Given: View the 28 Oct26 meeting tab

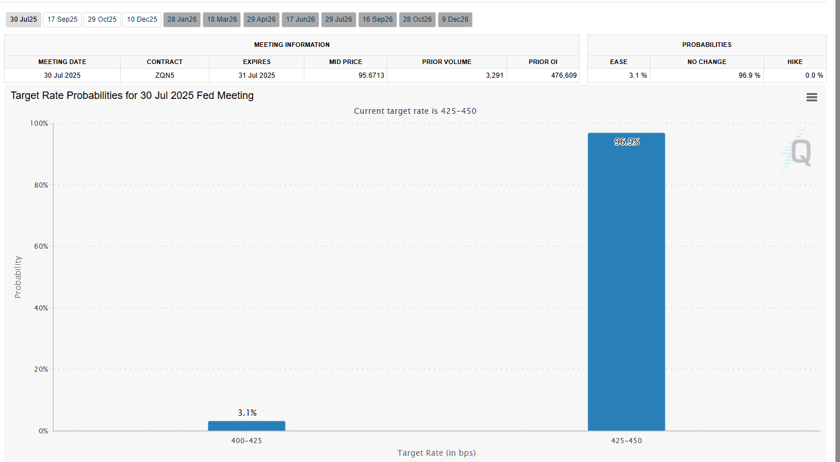Looking at the screenshot, I should point(417,19).
